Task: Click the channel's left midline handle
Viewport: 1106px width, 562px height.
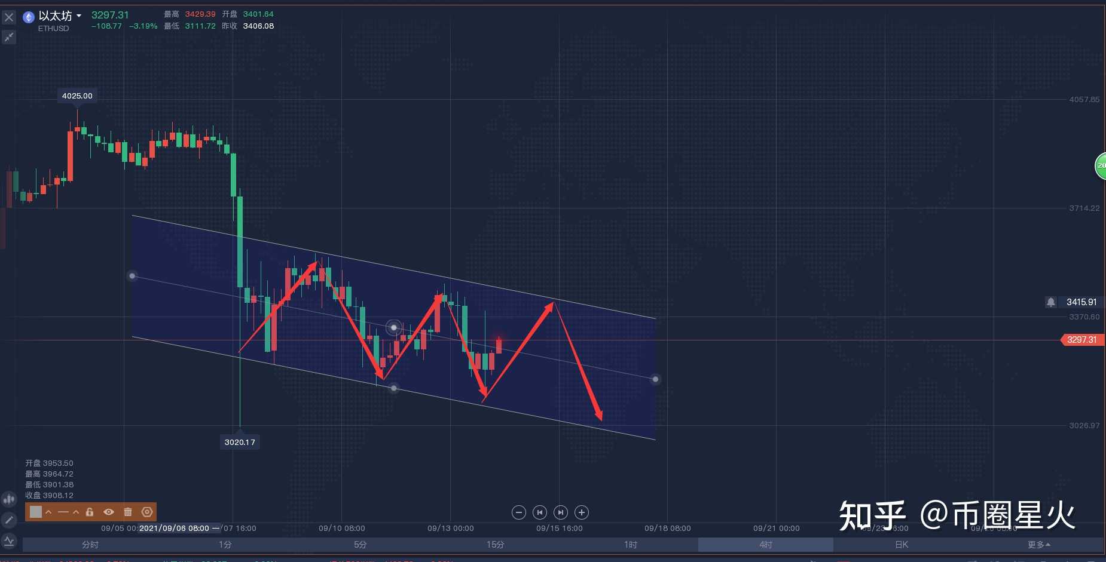Action: (x=132, y=276)
